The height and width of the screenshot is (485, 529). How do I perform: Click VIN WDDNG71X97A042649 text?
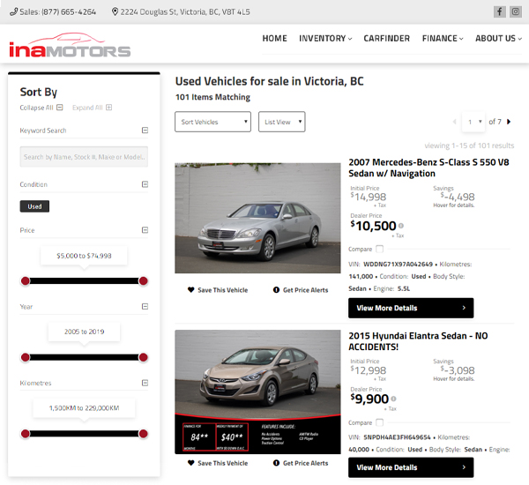click(x=399, y=264)
